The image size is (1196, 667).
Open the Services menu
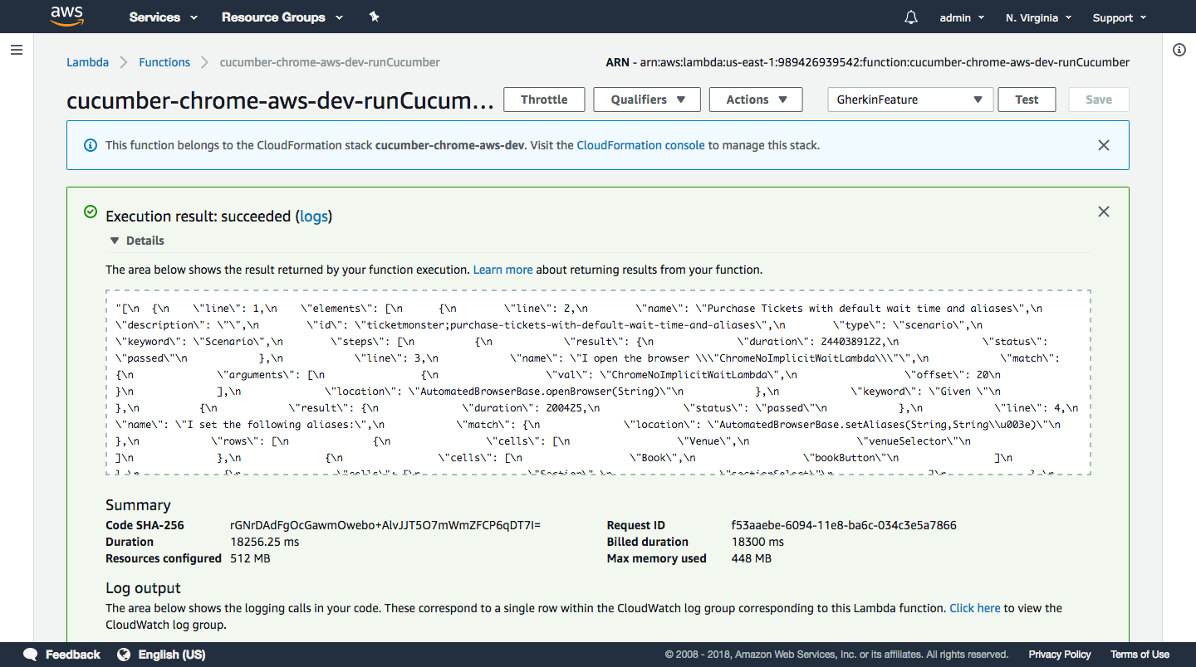(163, 17)
